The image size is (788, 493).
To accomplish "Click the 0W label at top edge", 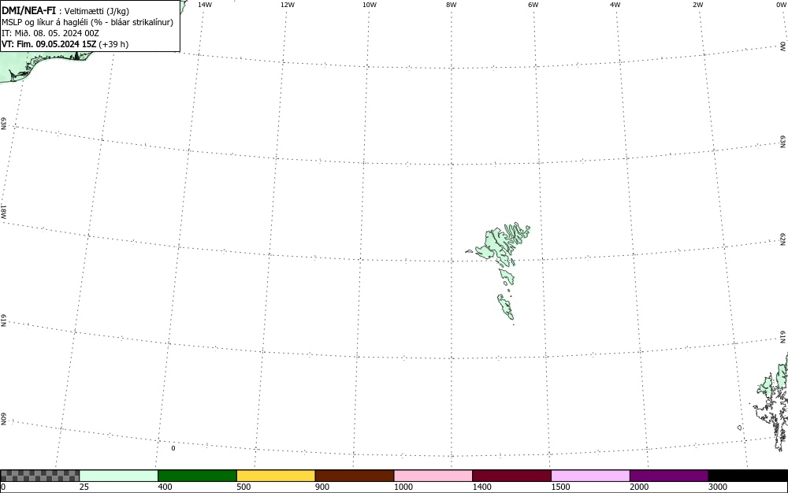I will (781, 5).
